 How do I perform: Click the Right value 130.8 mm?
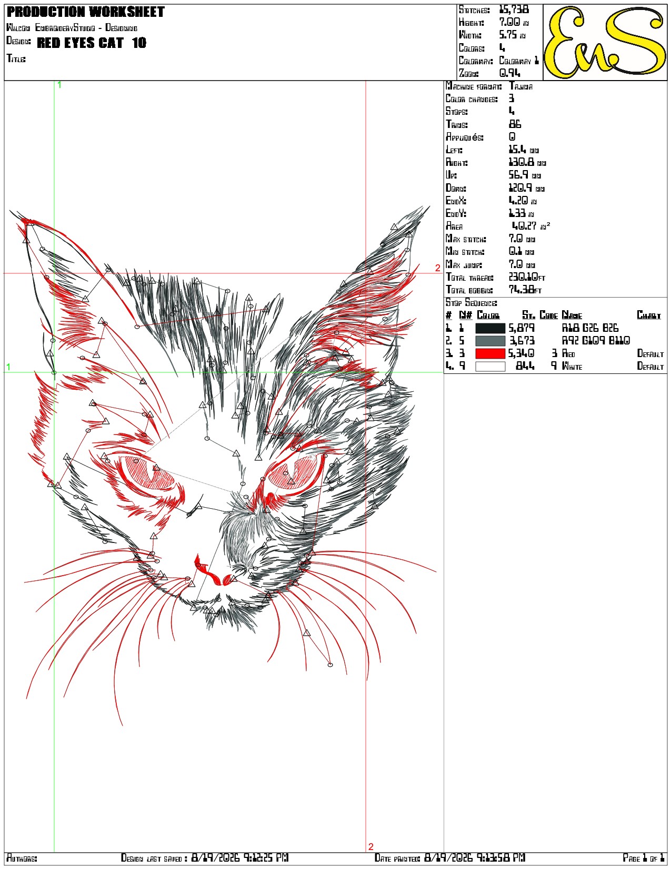click(x=527, y=162)
